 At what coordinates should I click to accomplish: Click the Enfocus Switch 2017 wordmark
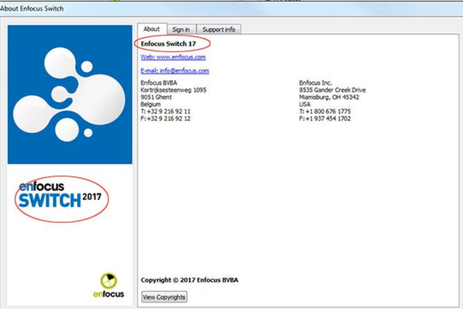tap(60, 195)
